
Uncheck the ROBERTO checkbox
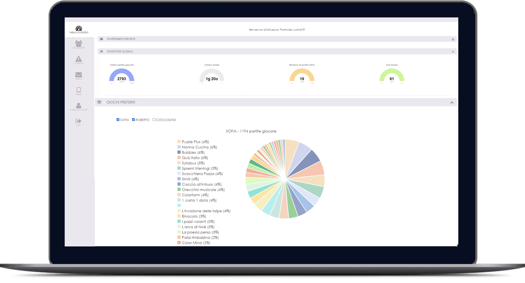click(x=133, y=120)
